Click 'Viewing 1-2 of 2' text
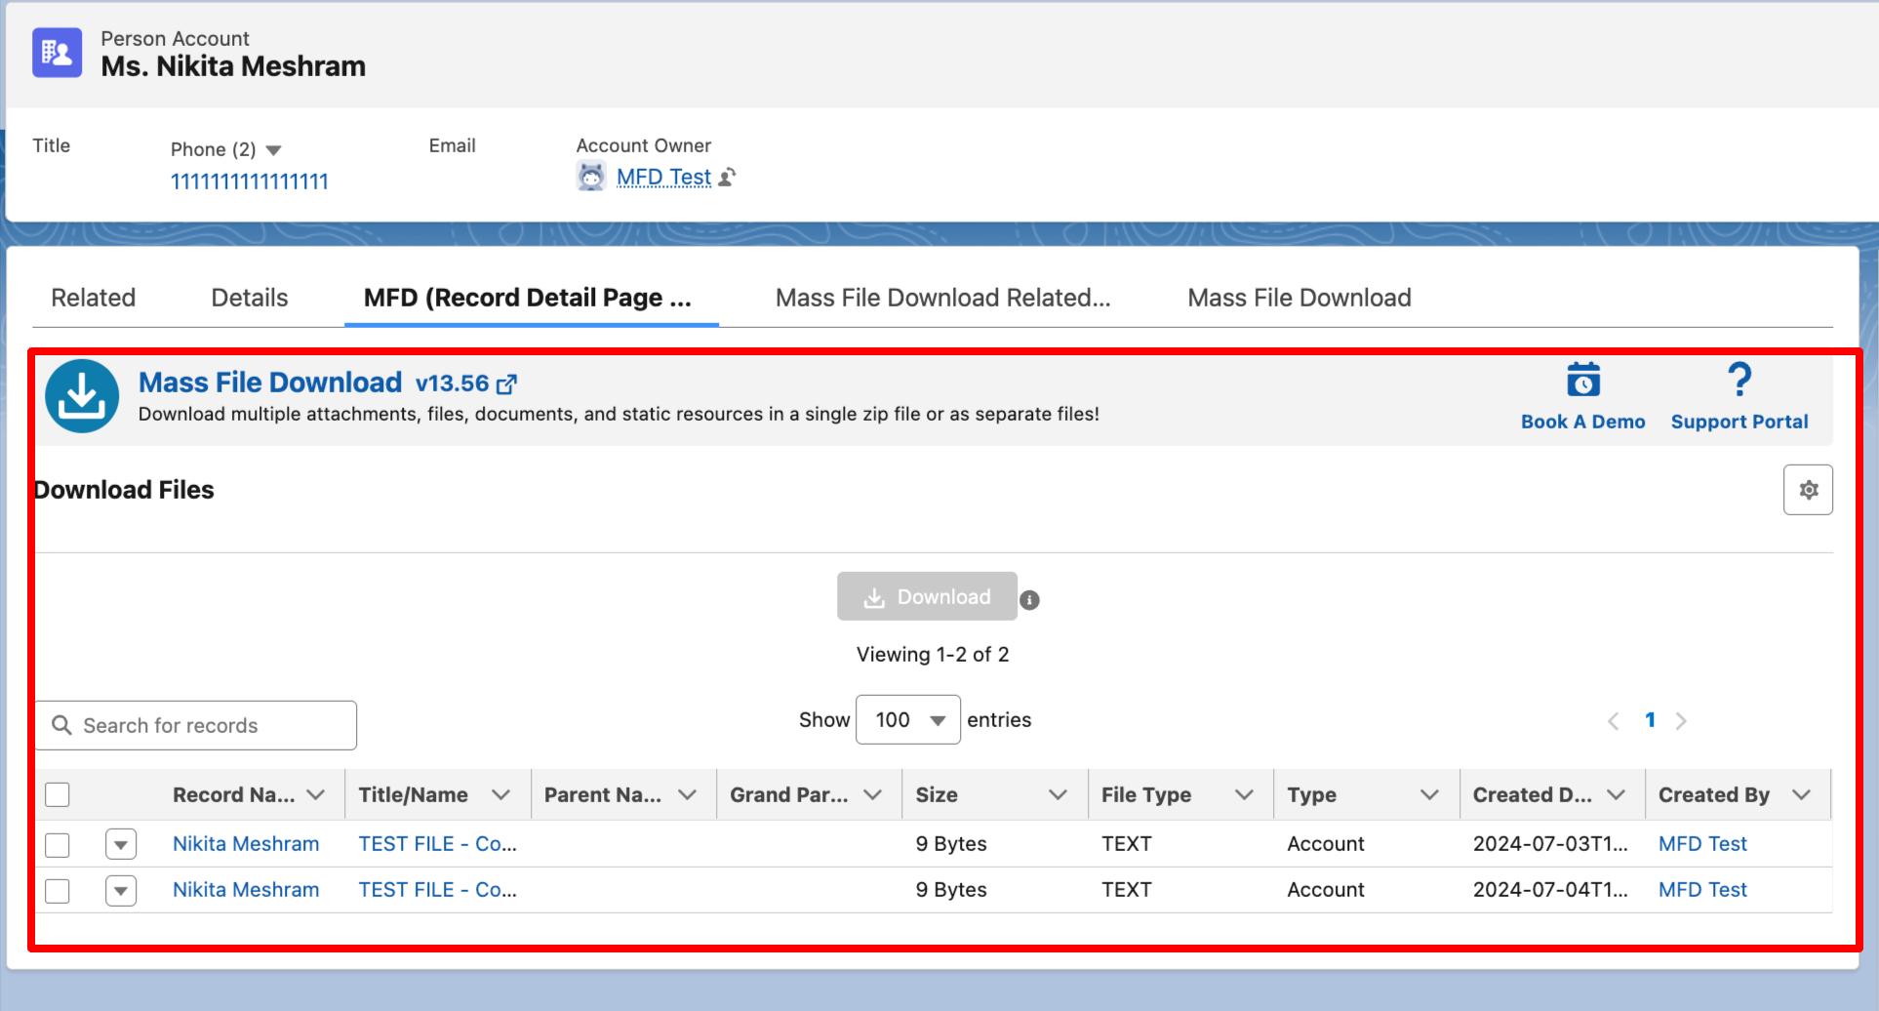This screenshot has width=1879, height=1011. click(933, 655)
